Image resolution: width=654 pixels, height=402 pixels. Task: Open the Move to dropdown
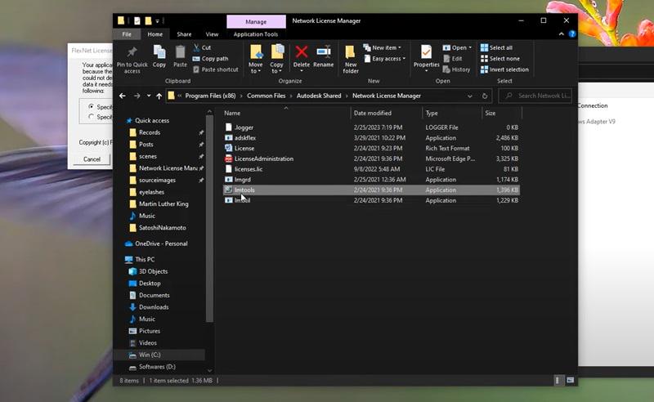tap(256, 59)
